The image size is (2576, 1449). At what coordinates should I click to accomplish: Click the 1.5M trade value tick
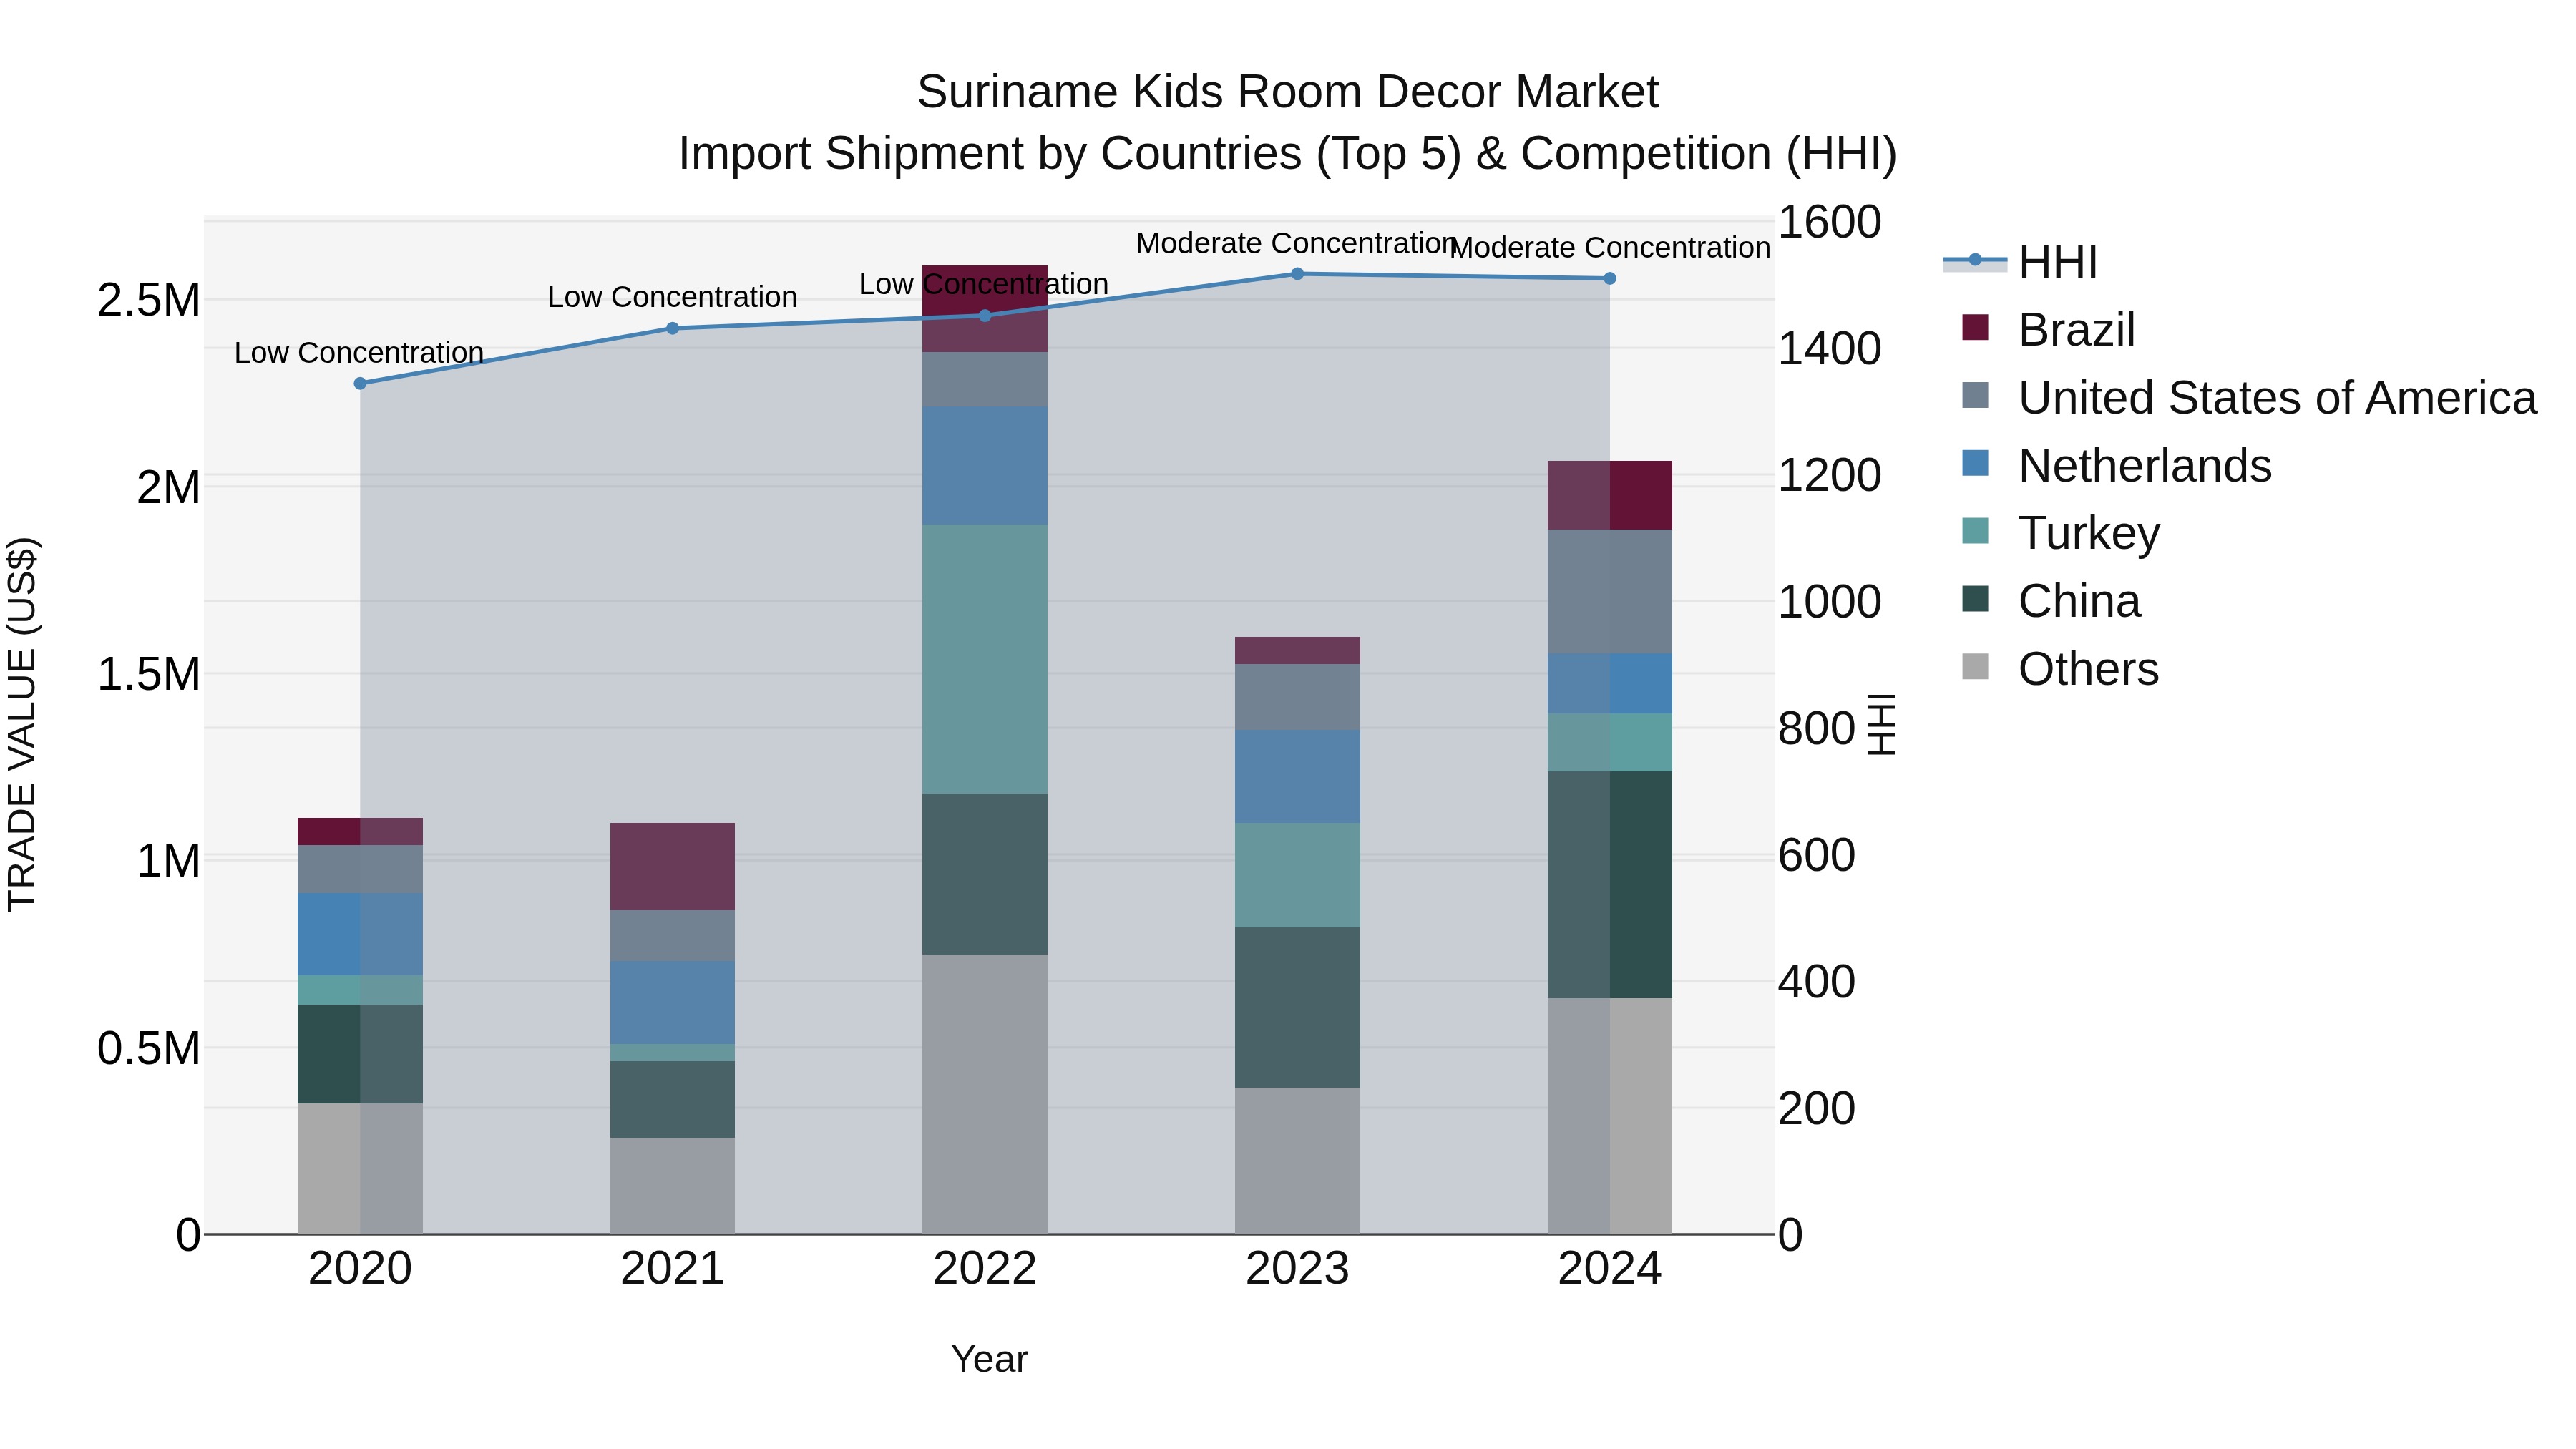pyautogui.click(x=149, y=674)
